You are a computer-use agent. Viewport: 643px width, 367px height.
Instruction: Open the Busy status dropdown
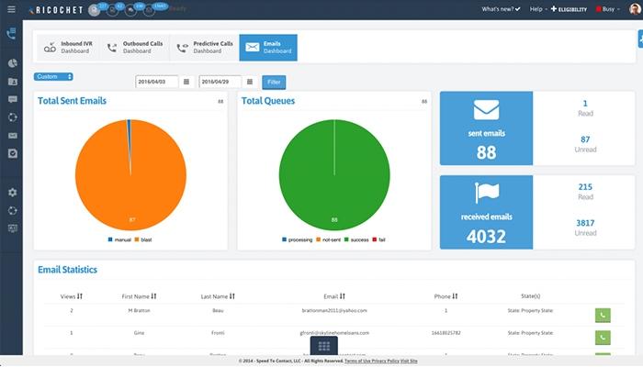[x=608, y=9]
